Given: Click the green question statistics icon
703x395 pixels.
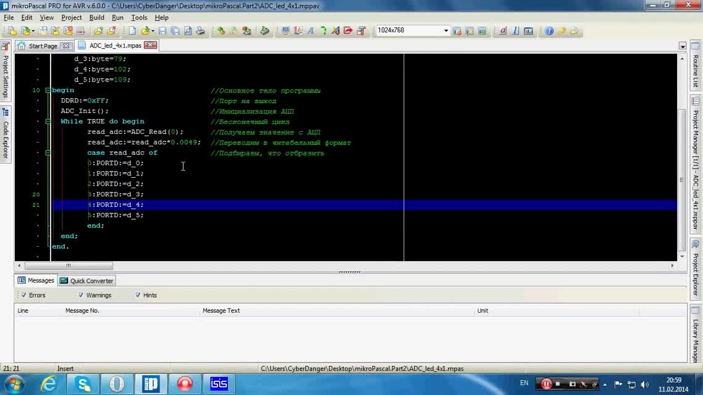Looking at the screenshot, I should tap(323, 30).
